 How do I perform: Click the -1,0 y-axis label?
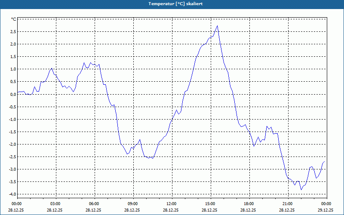coord(13,120)
